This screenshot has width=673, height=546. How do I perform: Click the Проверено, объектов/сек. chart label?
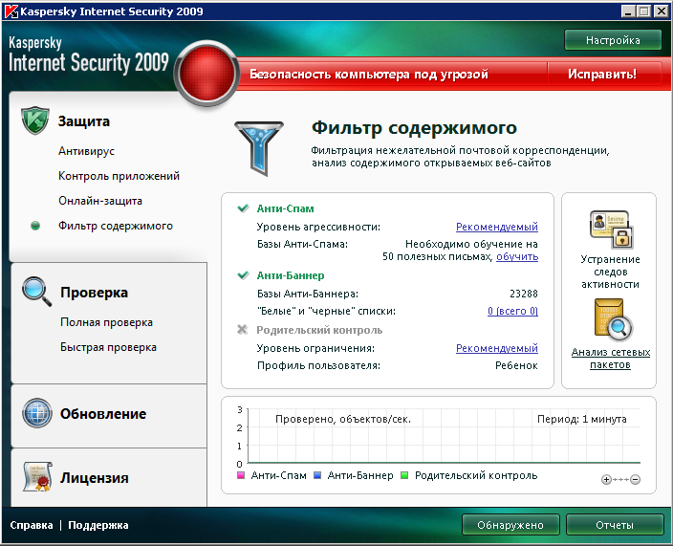click(343, 419)
